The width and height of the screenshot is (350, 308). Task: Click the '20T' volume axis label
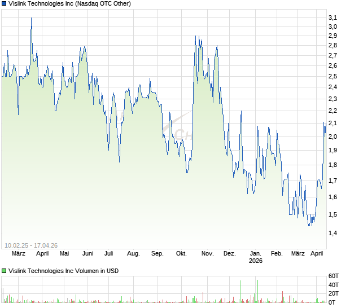(x=334, y=293)
